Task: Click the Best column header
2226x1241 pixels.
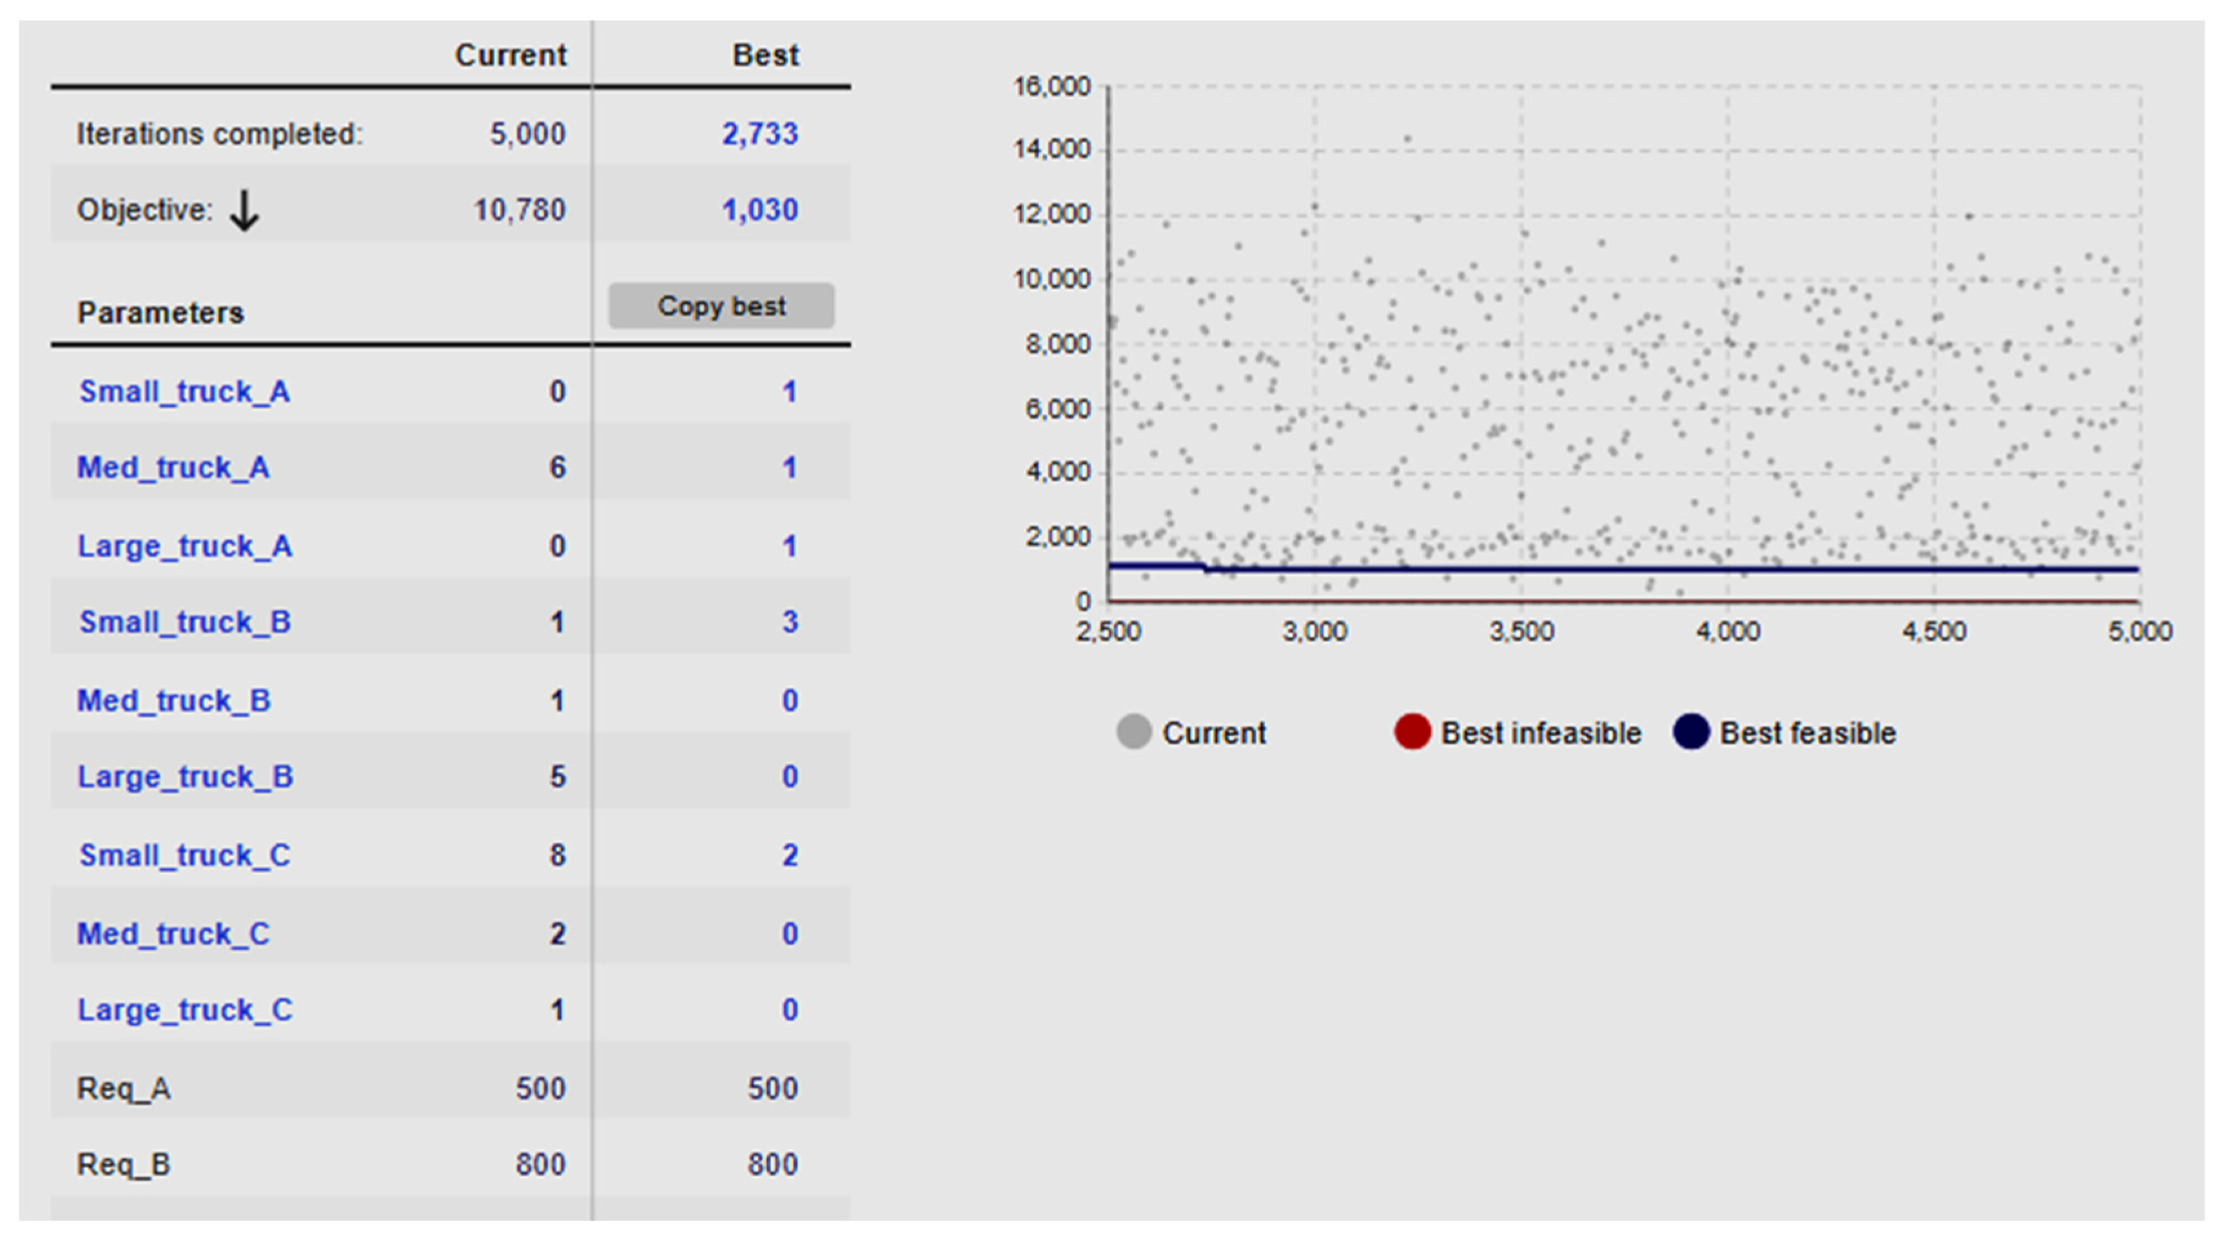Action: [765, 55]
